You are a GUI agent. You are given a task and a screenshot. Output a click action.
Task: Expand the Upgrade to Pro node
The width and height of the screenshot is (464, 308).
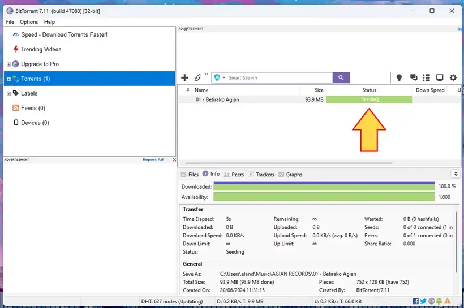[x=8, y=64]
